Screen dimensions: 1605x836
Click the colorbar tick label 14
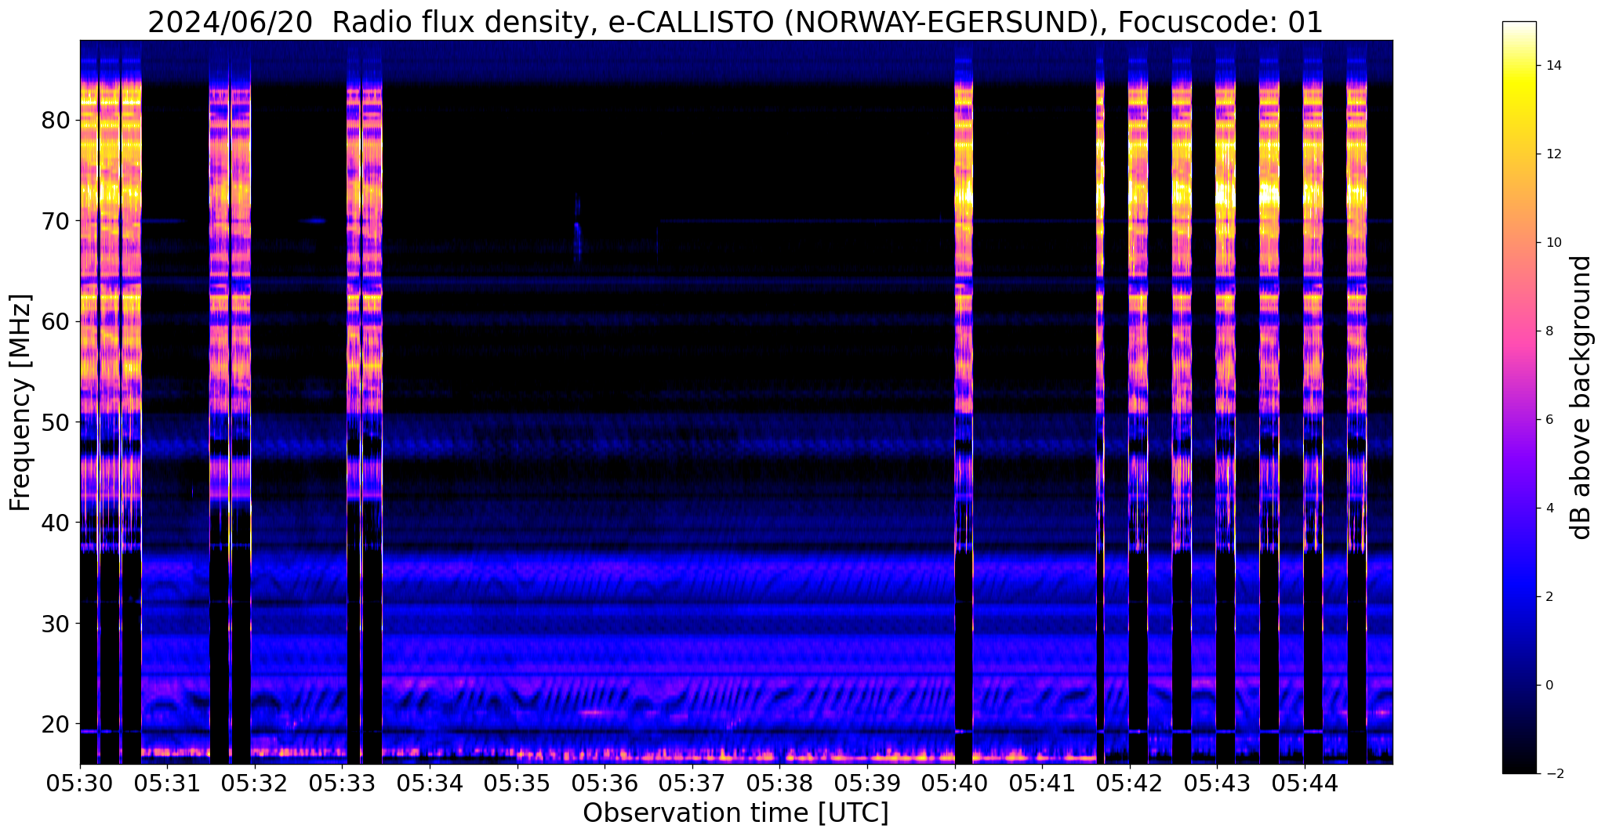point(1551,66)
